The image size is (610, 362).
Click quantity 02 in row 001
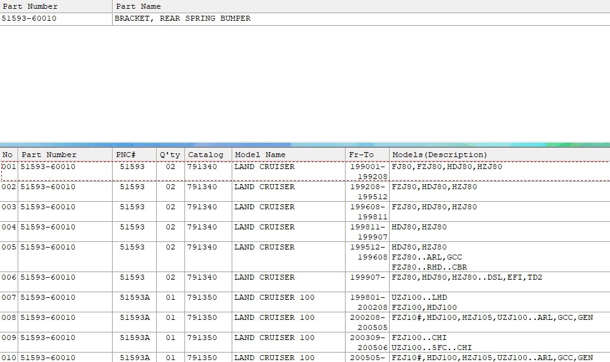[171, 167]
